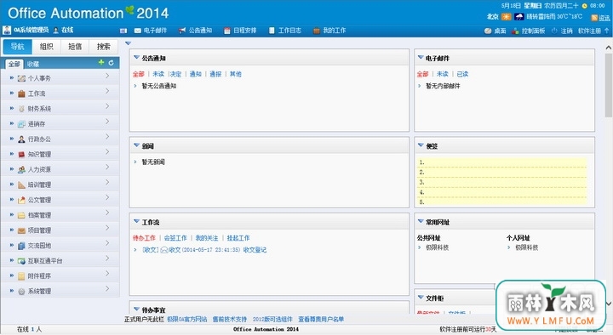Click 软件注册 in top bar
This screenshot has height=335, width=613.
(589, 31)
